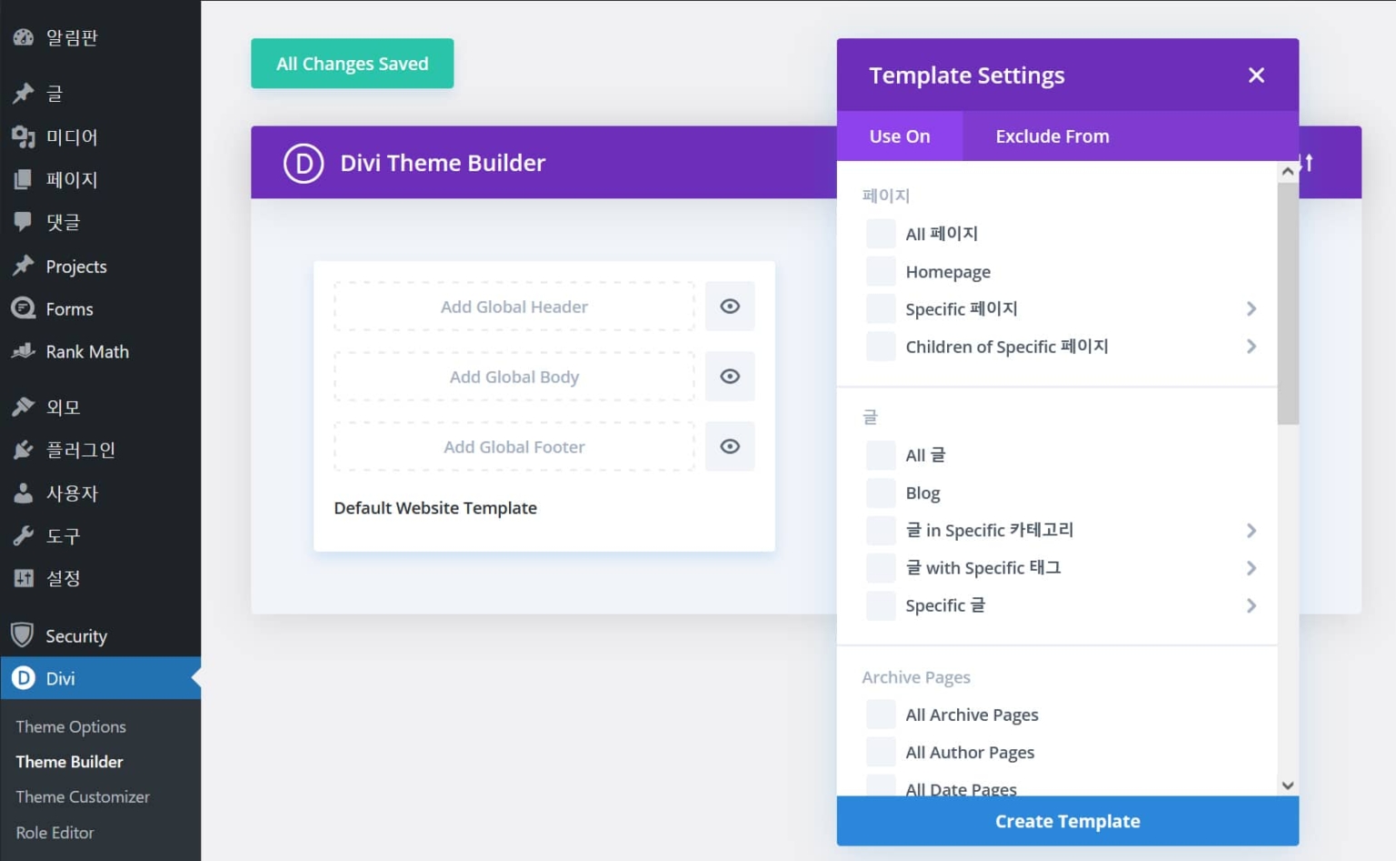
Task: Expand 글 with Specific 태그 chevron
Action: 1251,568
